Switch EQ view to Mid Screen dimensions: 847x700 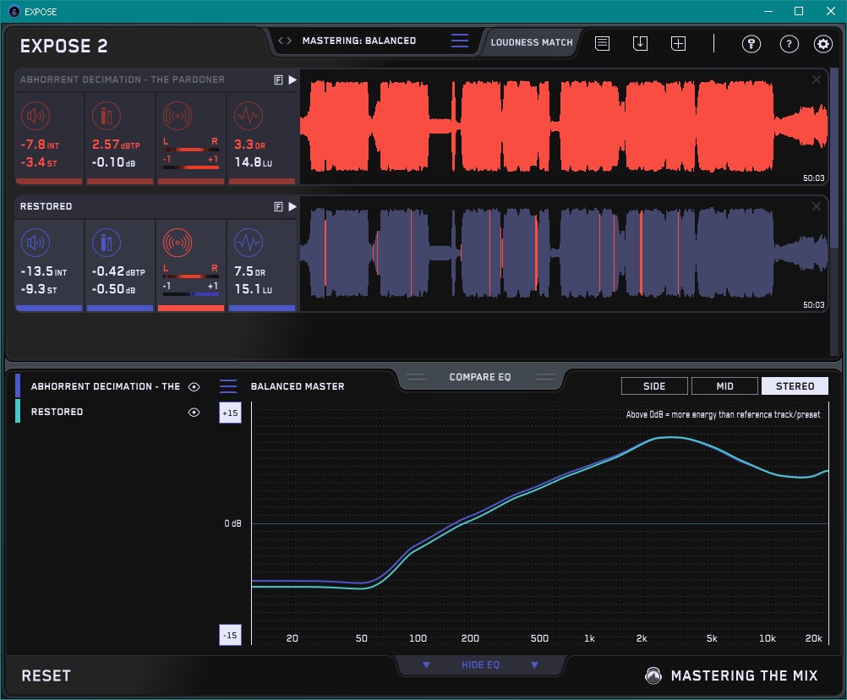point(724,386)
